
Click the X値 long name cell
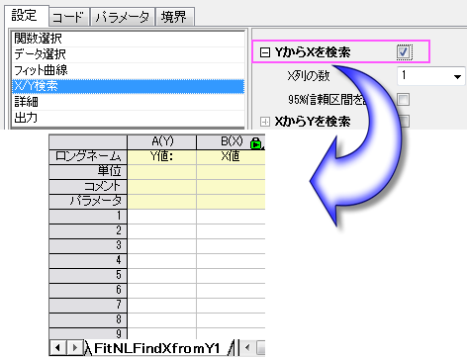click(x=231, y=157)
